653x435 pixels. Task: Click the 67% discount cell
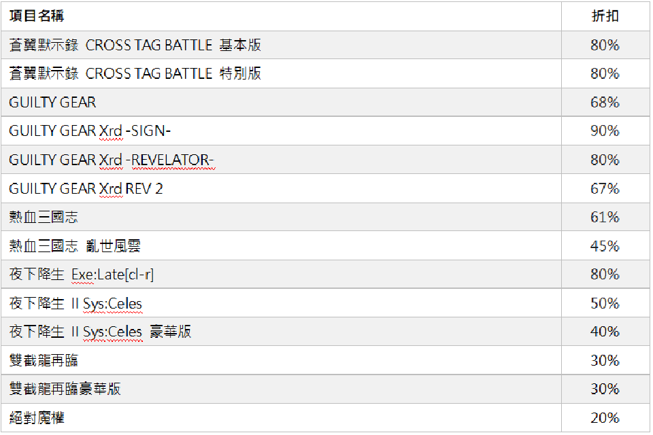click(x=605, y=189)
